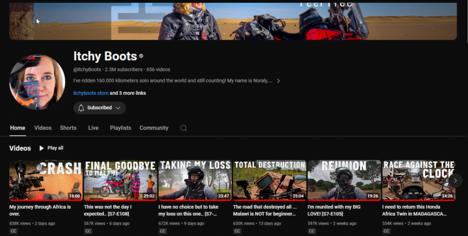Click the @ItchyBoots handle text
The image size is (468, 236).
87,70
